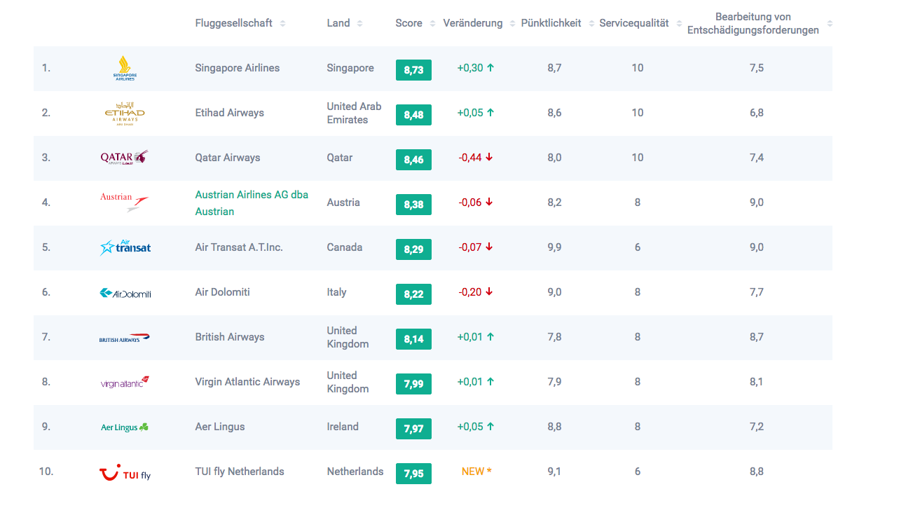Screen dimensions: 899x515
Task: Sort by Bearbeitung von Entschädigungsforderungen header
Action: tap(753, 23)
